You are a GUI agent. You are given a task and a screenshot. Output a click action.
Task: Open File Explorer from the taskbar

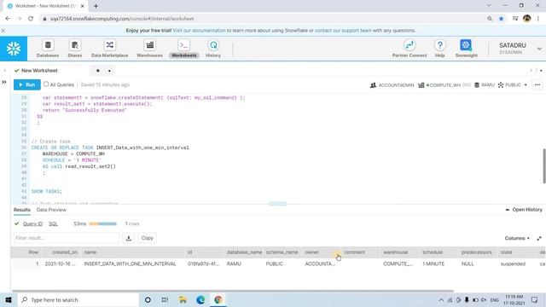coord(183,299)
